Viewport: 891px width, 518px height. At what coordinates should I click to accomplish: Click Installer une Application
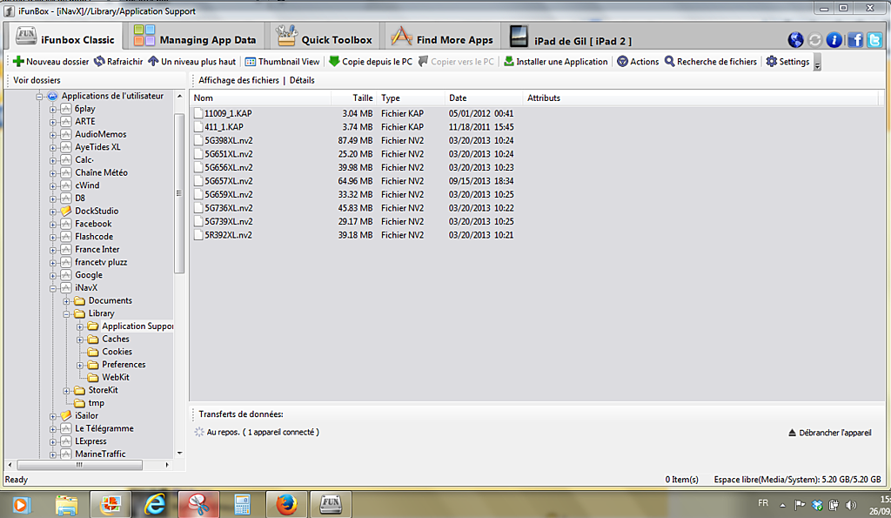pyautogui.click(x=556, y=62)
